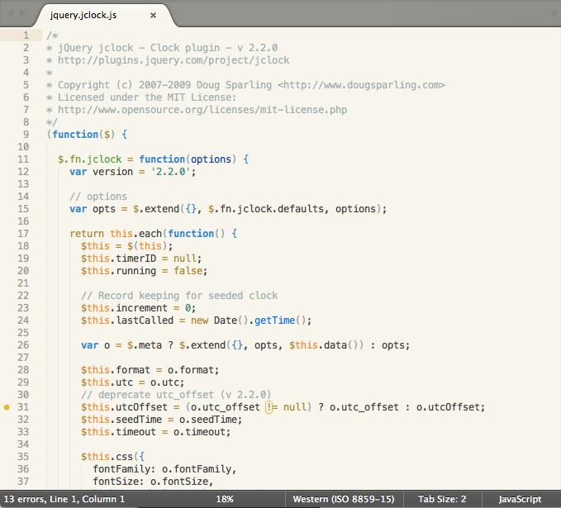Open the tab list dropdown arrow
The height and width of the screenshot is (508, 561).
(x=554, y=14)
